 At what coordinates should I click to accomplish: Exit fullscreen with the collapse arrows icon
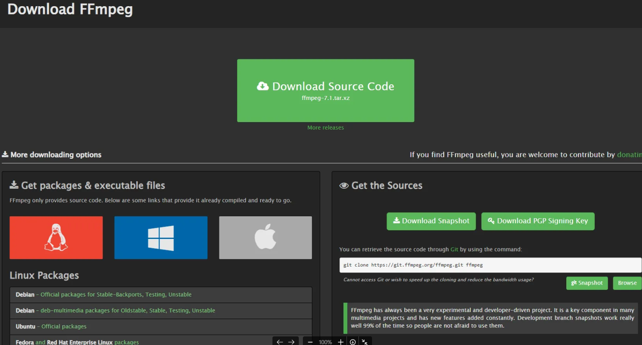click(x=365, y=342)
